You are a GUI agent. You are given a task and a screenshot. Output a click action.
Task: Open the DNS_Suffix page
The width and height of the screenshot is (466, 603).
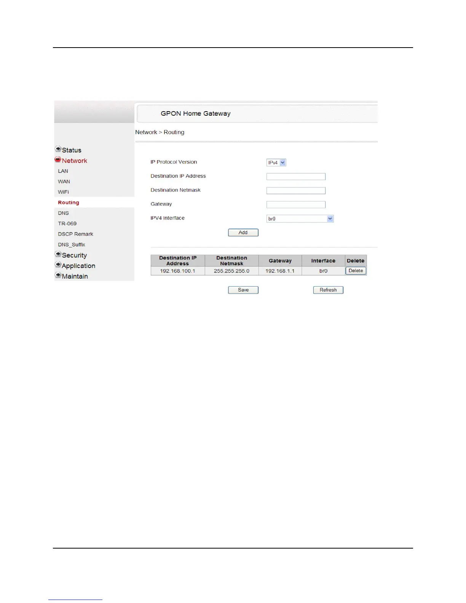[72, 245]
